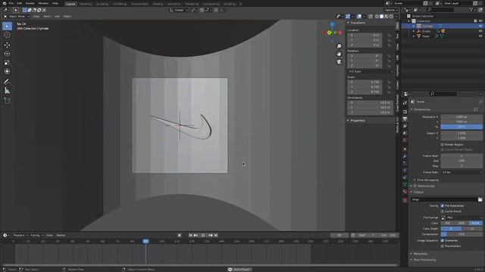The height and width of the screenshot is (272, 485).
Task: Select the Cursor tool
Action: pyautogui.click(x=7, y=35)
